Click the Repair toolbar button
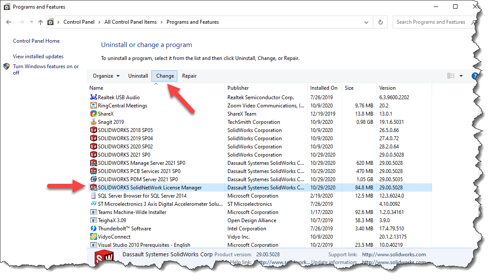492x280 pixels. (189, 76)
